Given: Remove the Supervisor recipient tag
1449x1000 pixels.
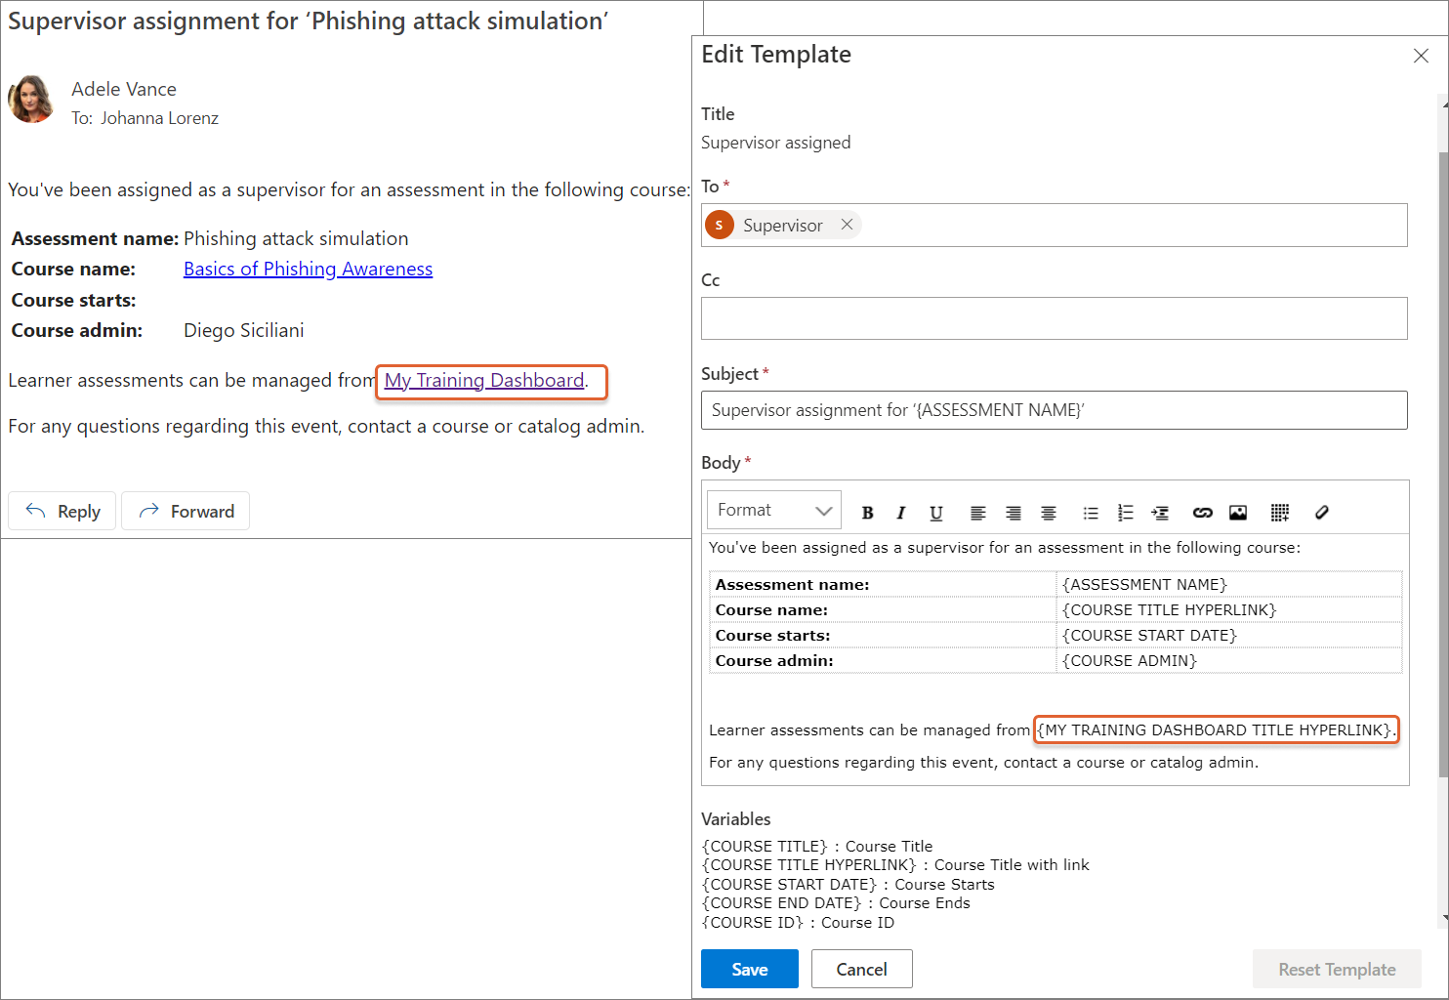Looking at the screenshot, I should coord(847,225).
